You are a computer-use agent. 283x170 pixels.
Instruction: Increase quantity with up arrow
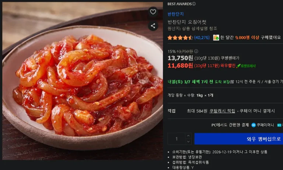pyautogui.click(x=188, y=136)
